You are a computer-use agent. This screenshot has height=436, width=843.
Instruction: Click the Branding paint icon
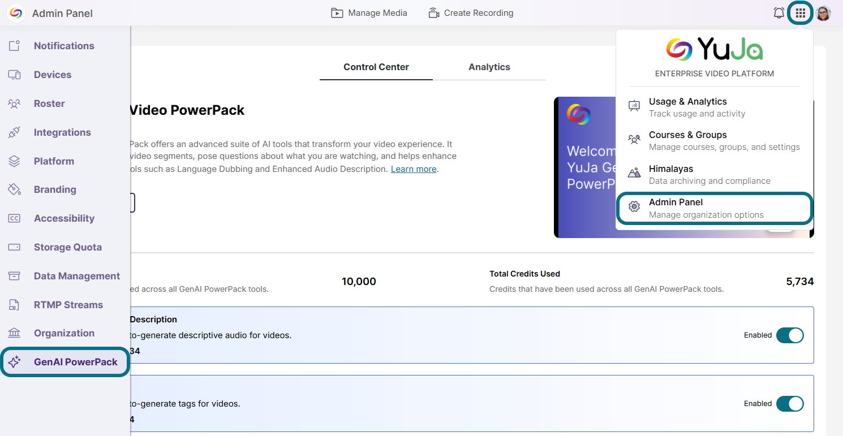(x=15, y=189)
